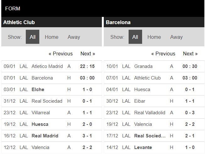Go to Previous Athletic Club results
The height and width of the screenshot is (154, 205).
pyautogui.click(x=61, y=54)
